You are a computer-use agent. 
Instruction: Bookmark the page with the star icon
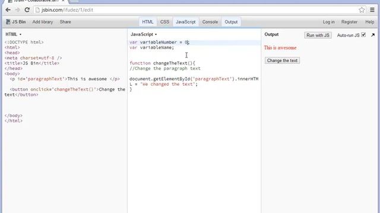coord(362,10)
